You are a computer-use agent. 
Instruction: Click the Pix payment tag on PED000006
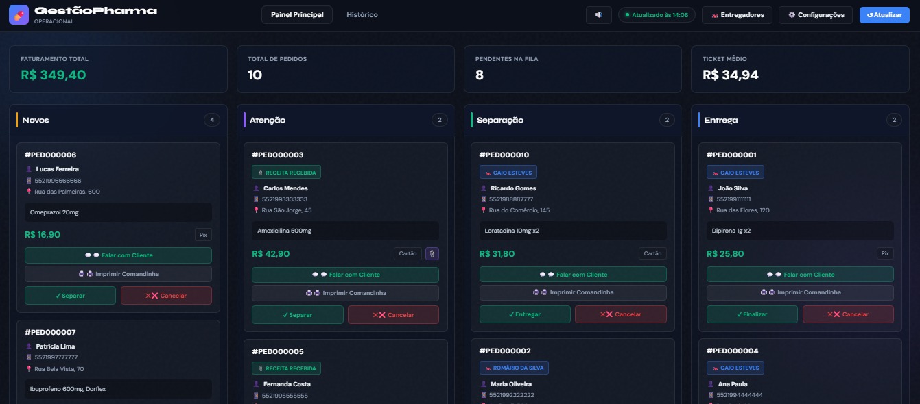tap(203, 235)
